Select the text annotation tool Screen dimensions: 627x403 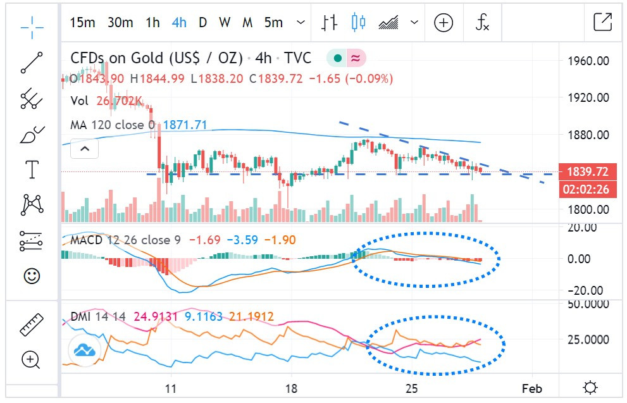(x=32, y=170)
